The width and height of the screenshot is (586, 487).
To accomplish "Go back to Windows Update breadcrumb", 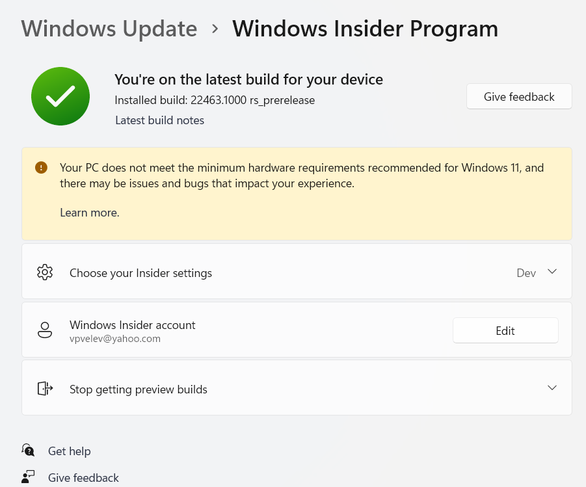I will click(109, 29).
